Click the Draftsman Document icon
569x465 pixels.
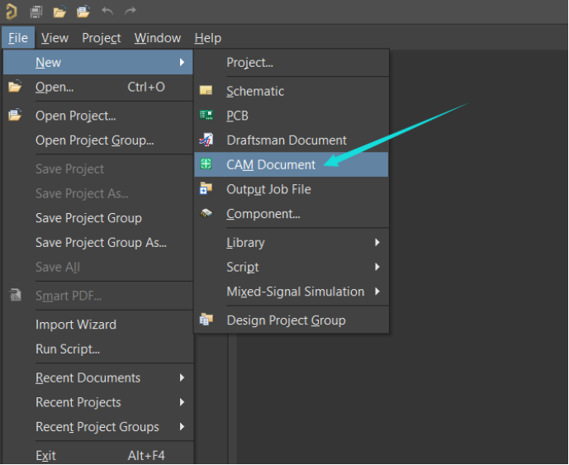206,140
